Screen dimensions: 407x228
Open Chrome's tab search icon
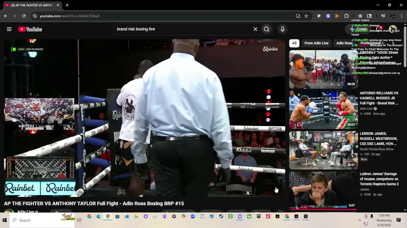coord(369,16)
